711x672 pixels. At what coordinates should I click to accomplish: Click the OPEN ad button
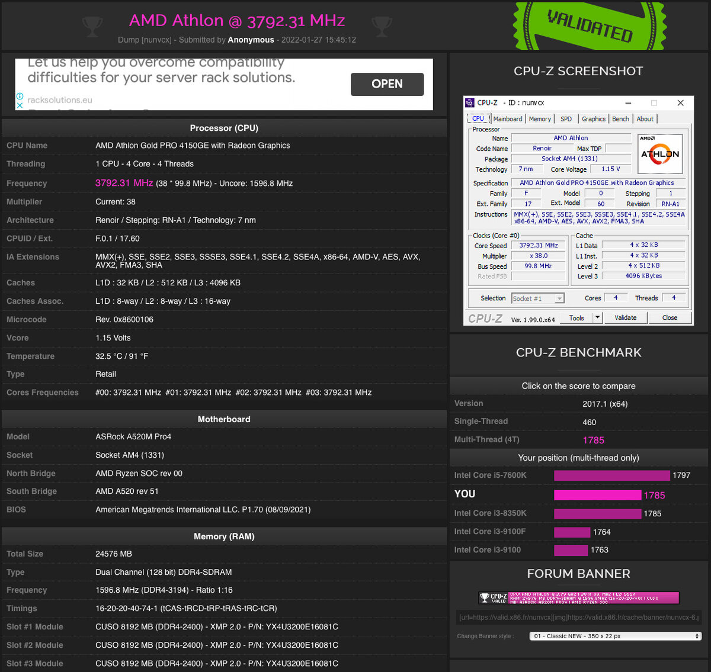[x=387, y=84]
